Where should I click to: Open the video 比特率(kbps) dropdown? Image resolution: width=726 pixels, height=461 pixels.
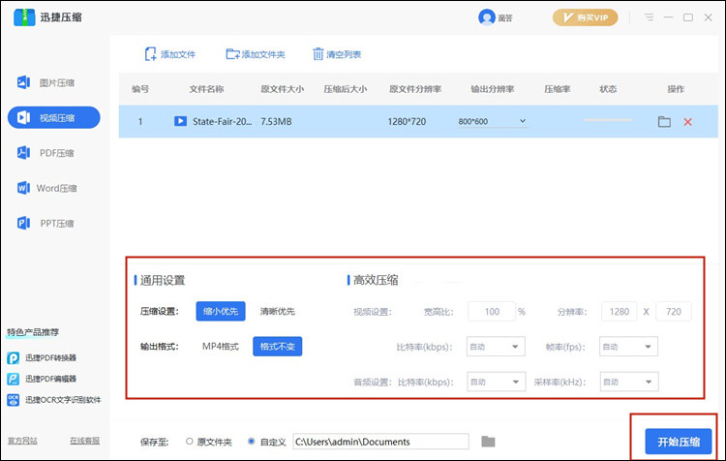click(x=496, y=347)
